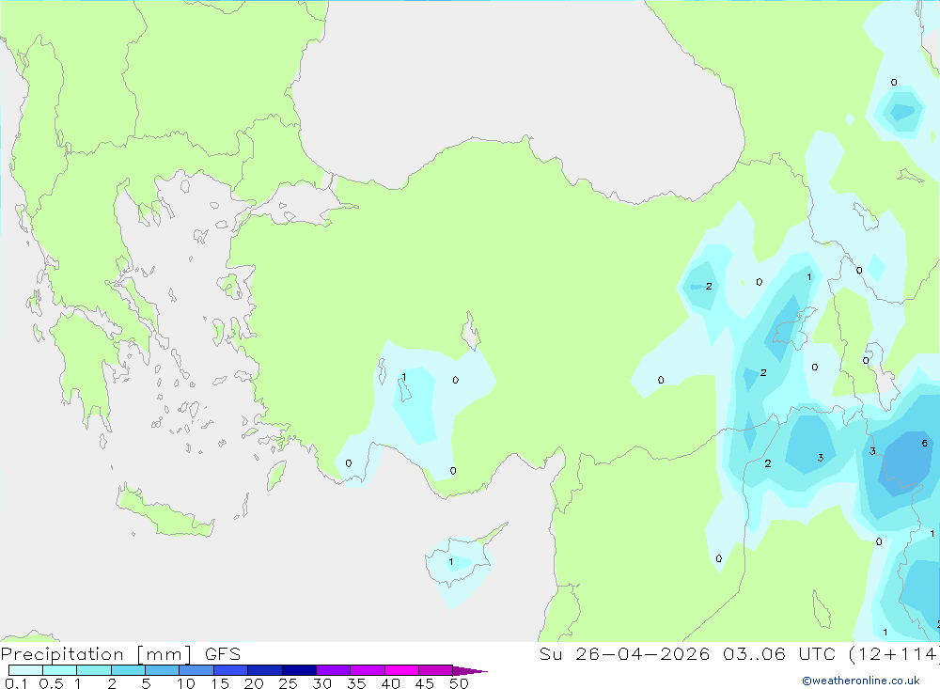This screenshot has height=689, width=940.
Task: Select the 2–5 mm legend color swatch
Action: [x=128, y=670]
